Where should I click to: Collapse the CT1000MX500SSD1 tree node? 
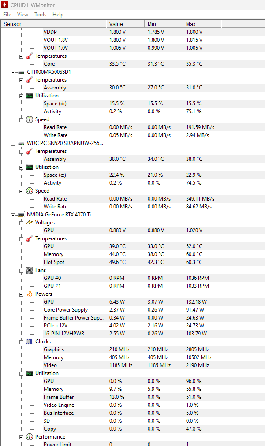click(x=13, y=72)
